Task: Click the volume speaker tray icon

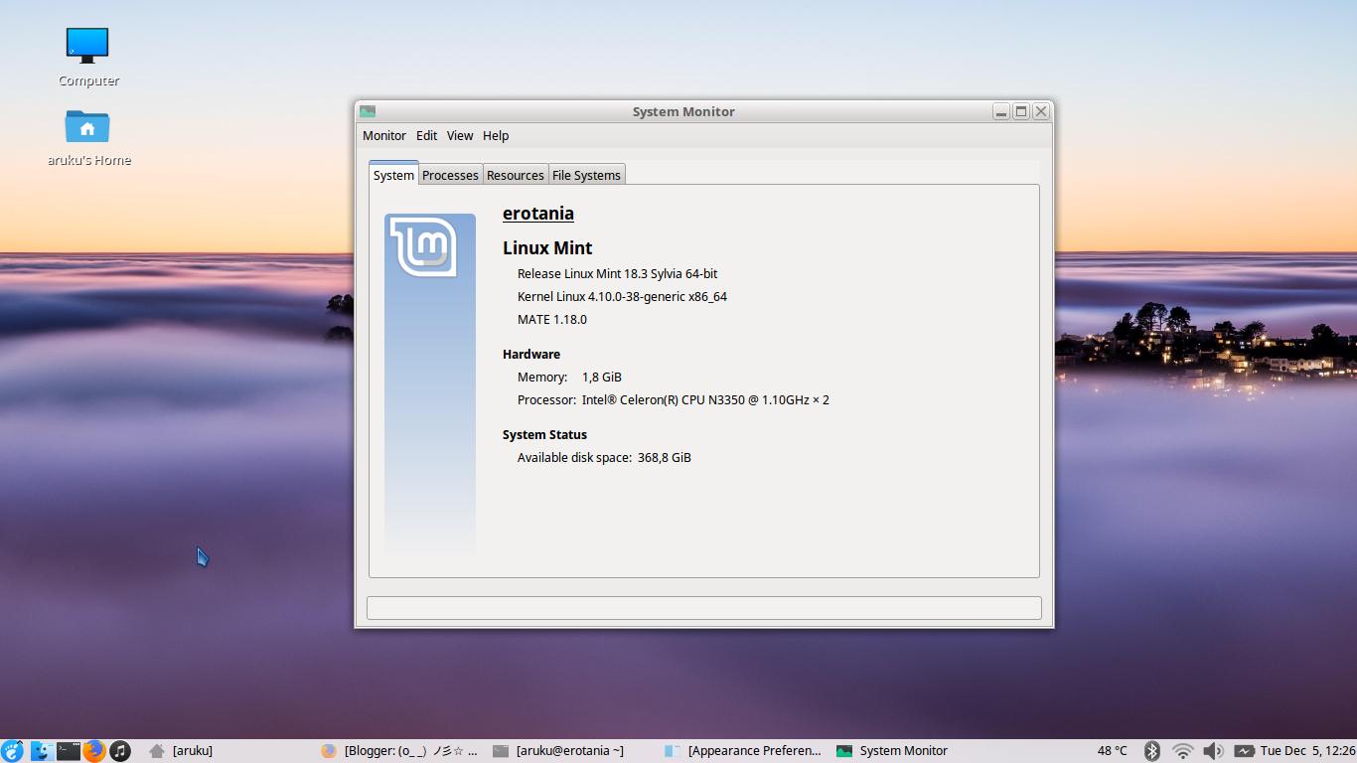Action: [1212, 751]
